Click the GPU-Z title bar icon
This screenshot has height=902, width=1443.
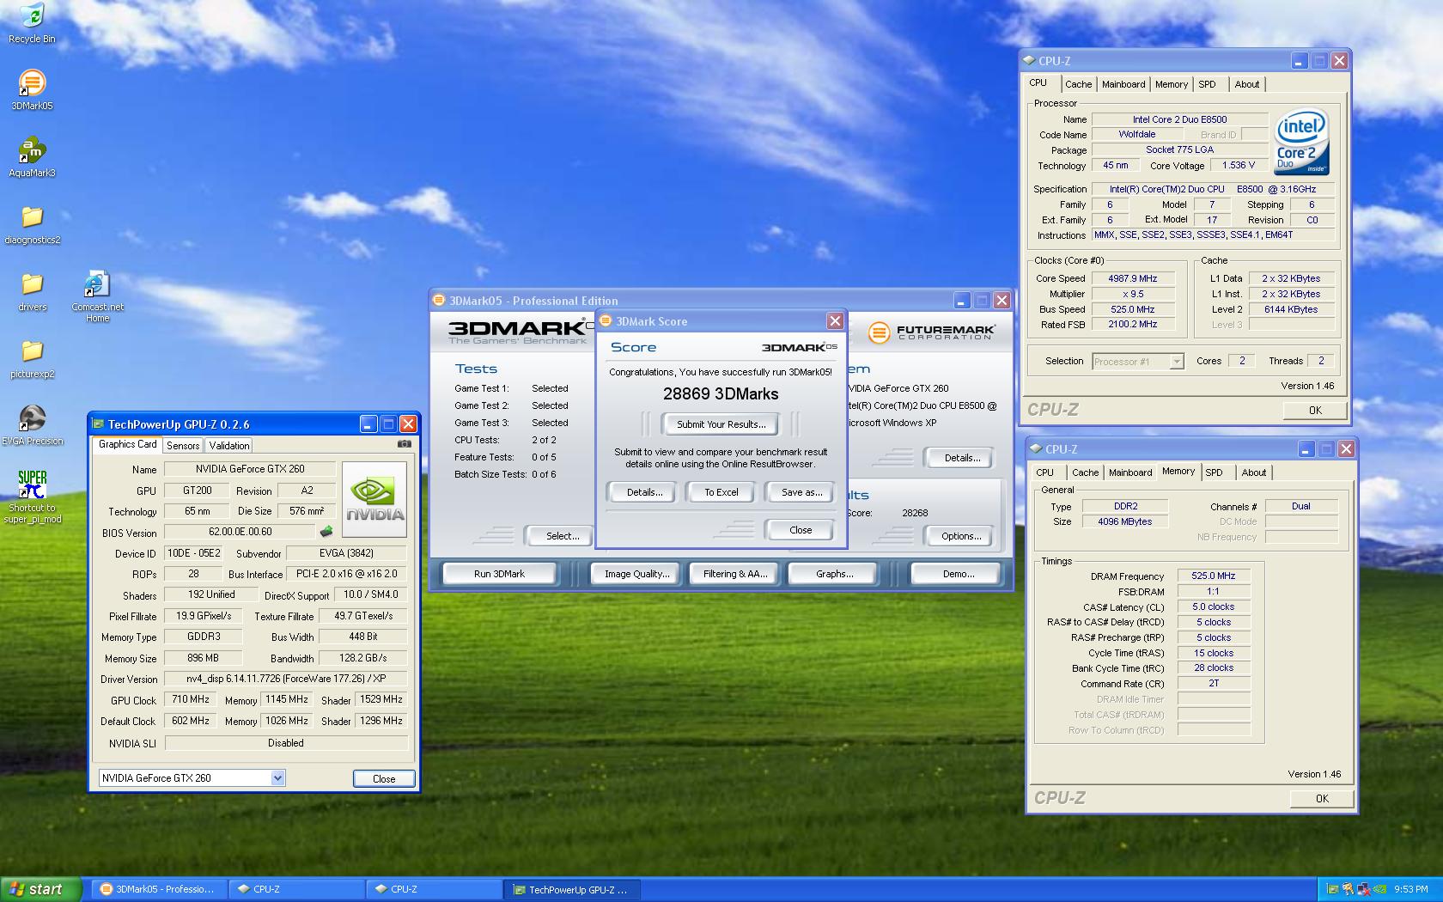98,424
